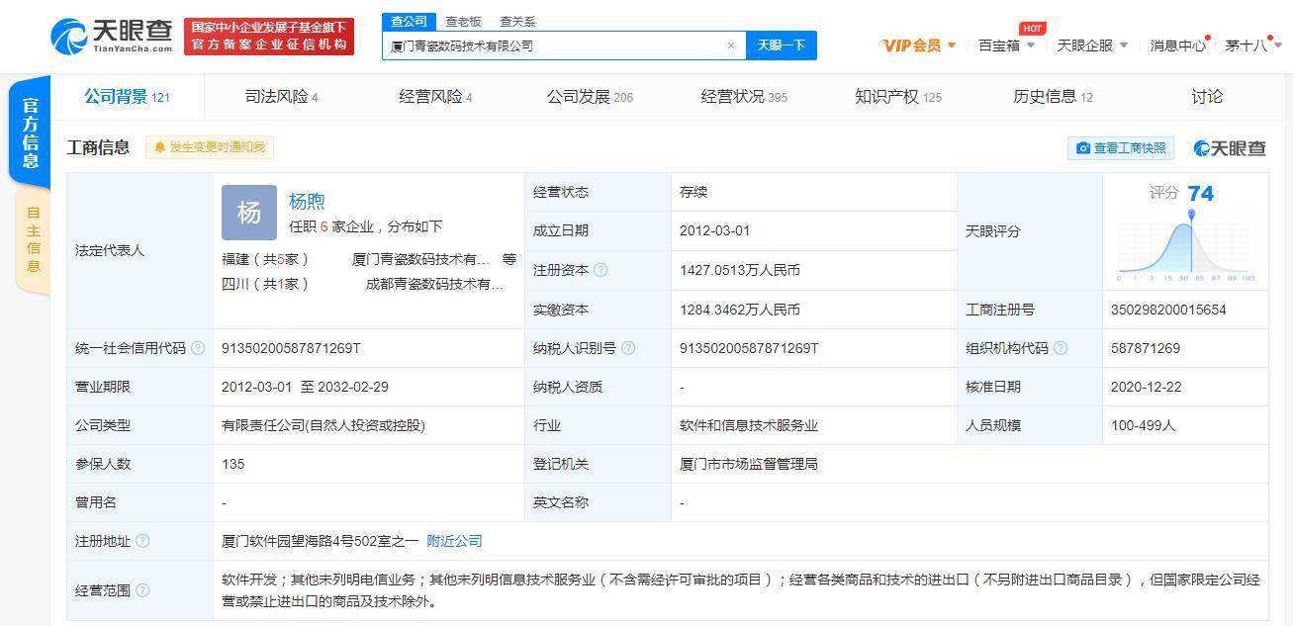This screenshot has height=626, width=1293.
Task: Click the help icon beside 组织机构代码
Action: point(1061,348)
